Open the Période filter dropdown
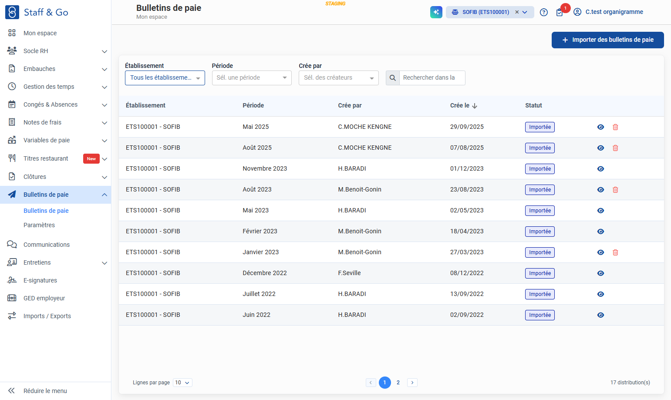The width and height of the screenshot is (671, 400). [x=252, y=78]
